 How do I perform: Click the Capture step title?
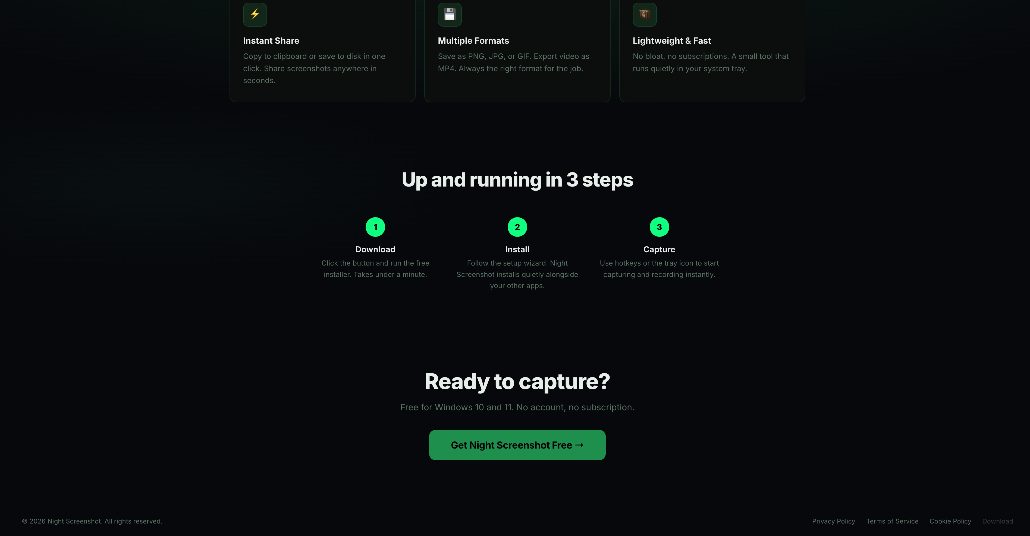click(659, 250)
